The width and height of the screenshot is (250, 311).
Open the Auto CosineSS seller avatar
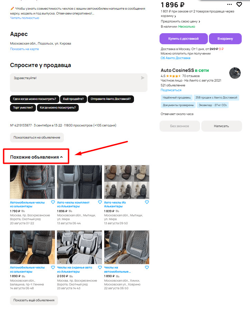(235, 73)
